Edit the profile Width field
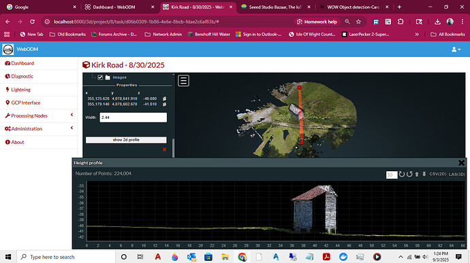This screenshot has height=263, width=470. pos(133,118)
